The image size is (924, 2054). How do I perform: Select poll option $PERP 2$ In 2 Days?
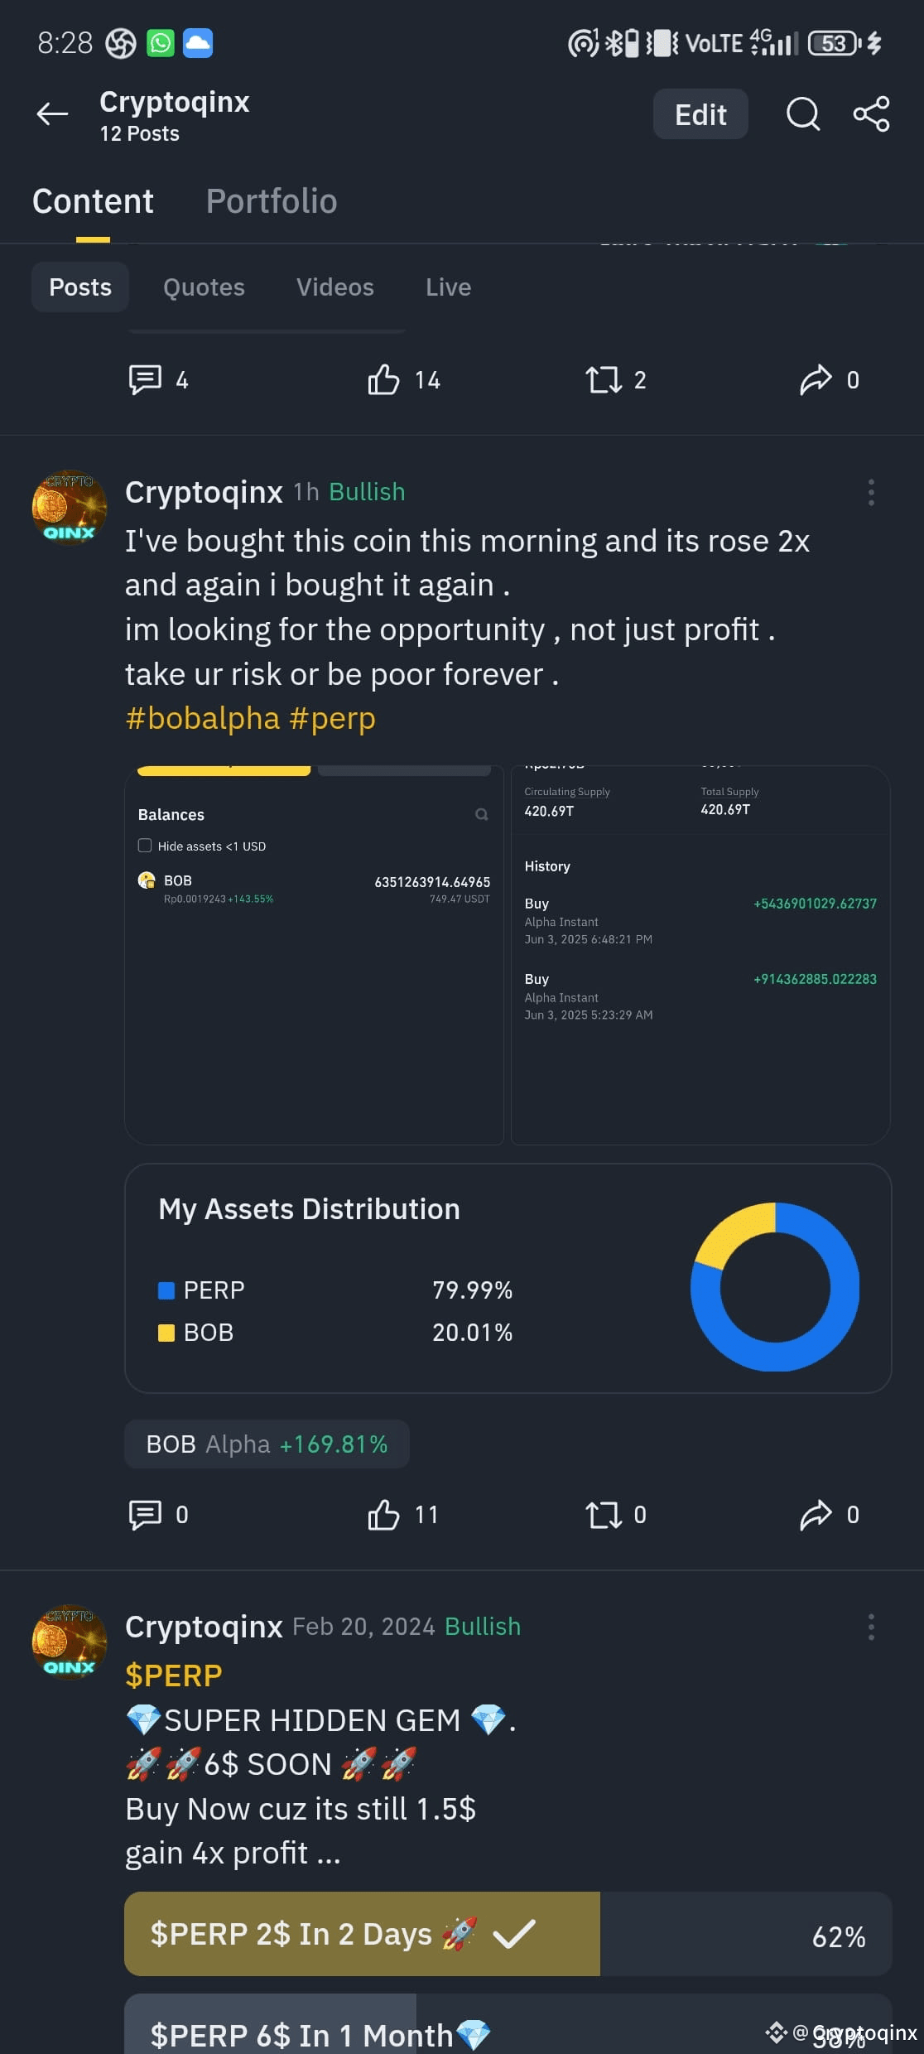tap(508, 1934)
